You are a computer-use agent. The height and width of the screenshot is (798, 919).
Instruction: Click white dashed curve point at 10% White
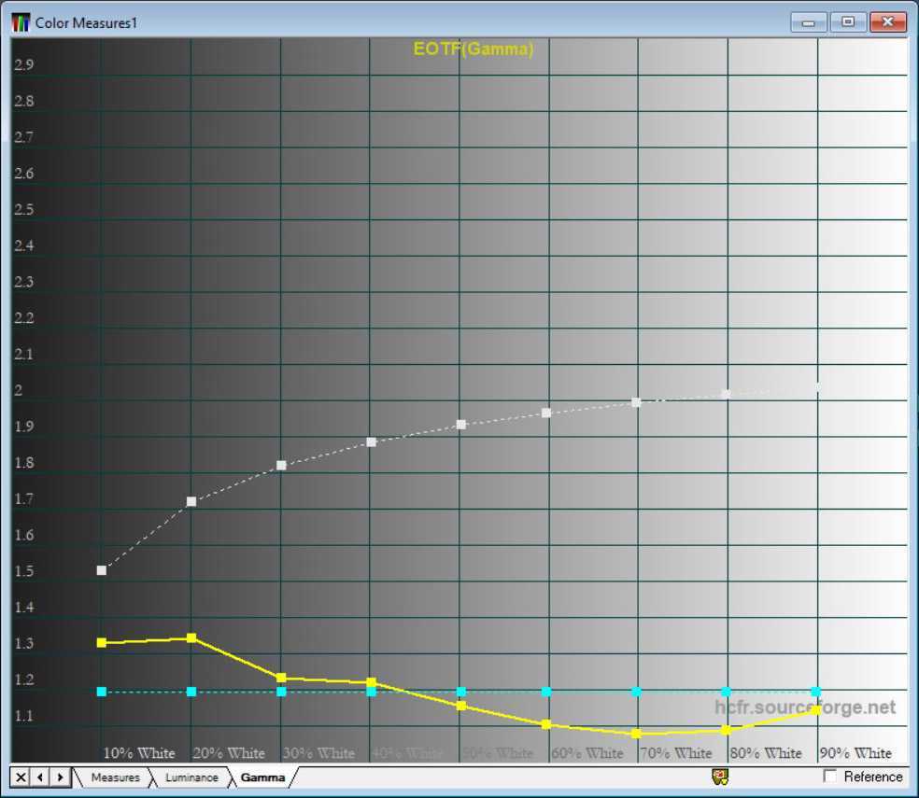coord(102,570)
